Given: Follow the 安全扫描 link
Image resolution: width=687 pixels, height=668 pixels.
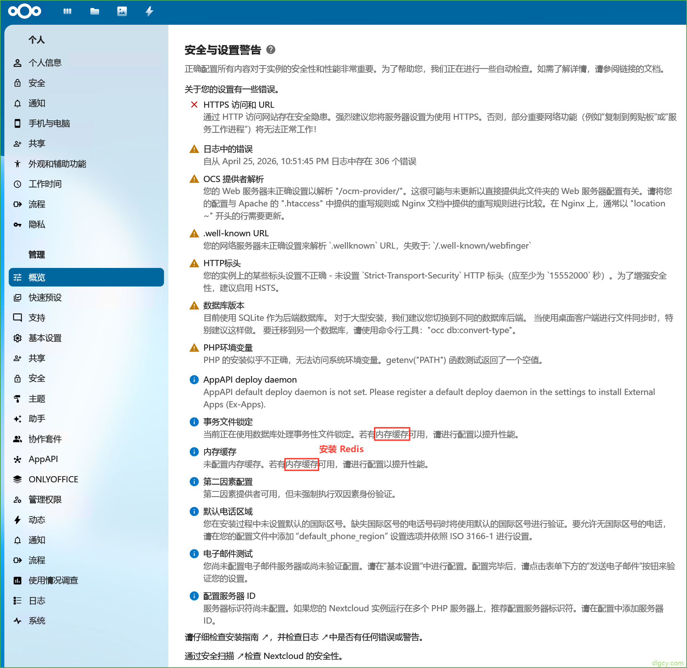Looking at the screenshot, I should 222,656.
